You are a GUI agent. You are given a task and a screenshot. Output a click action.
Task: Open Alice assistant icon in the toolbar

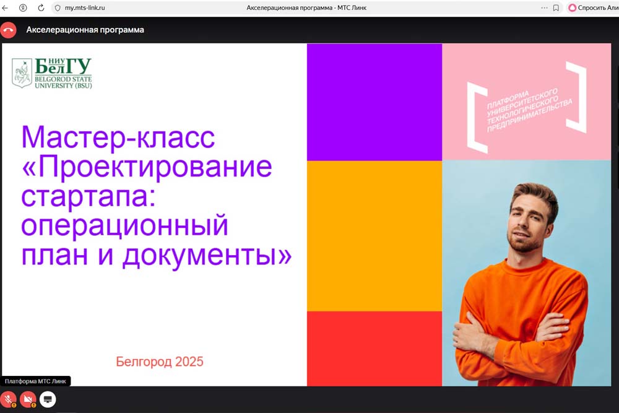pos(573,8)
